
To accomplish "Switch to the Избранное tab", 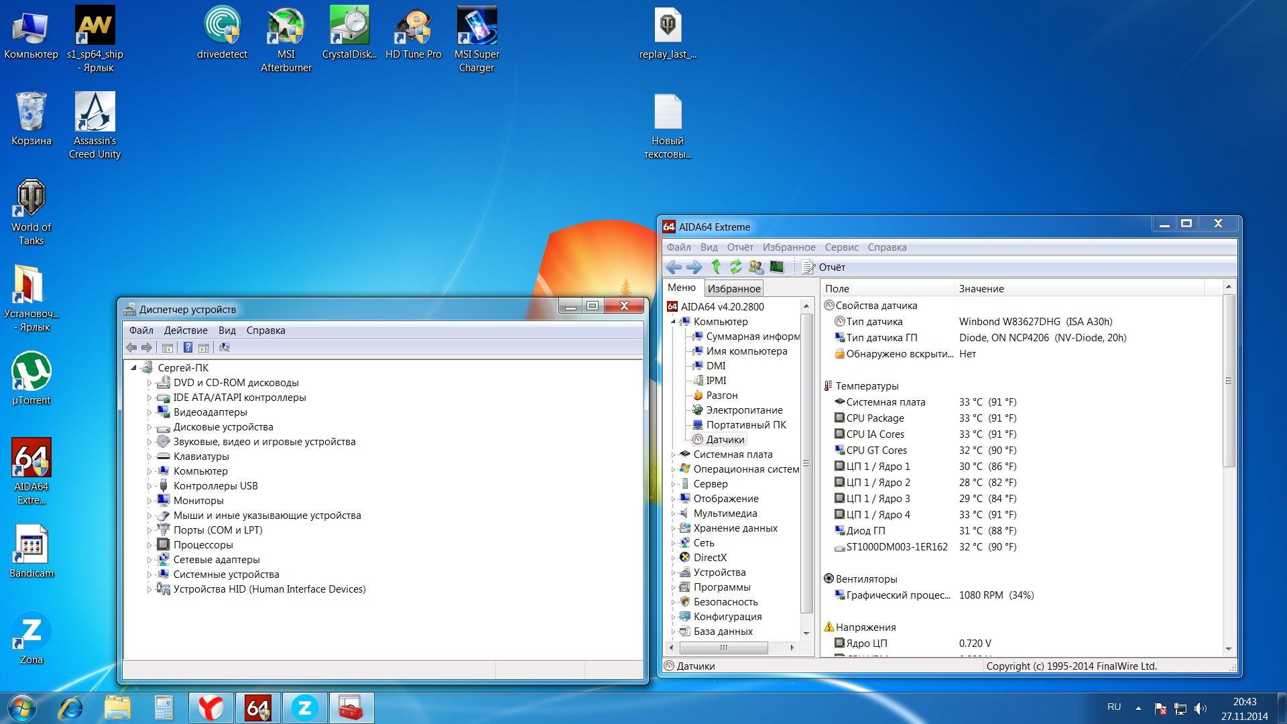I will [734, 288].
